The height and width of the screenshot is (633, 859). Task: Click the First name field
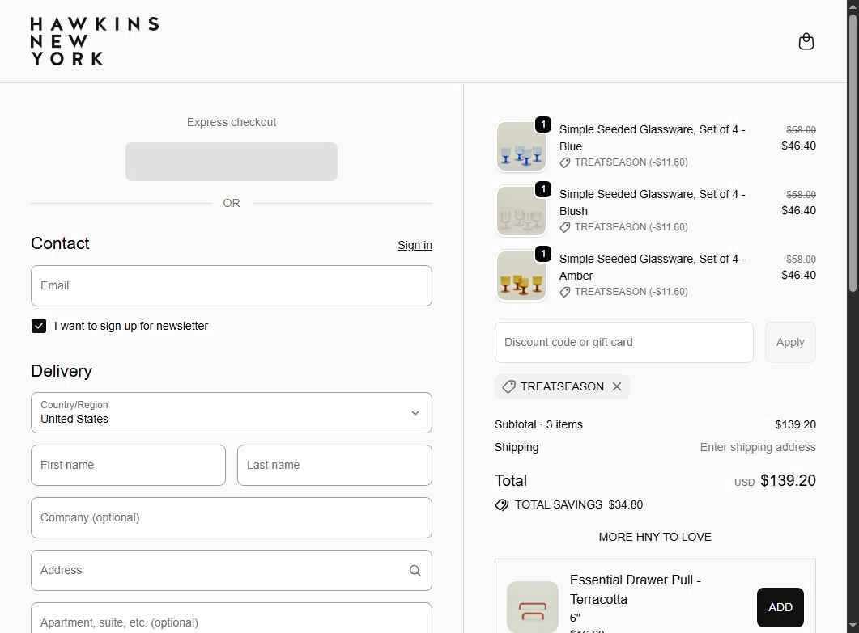point(128,465)
